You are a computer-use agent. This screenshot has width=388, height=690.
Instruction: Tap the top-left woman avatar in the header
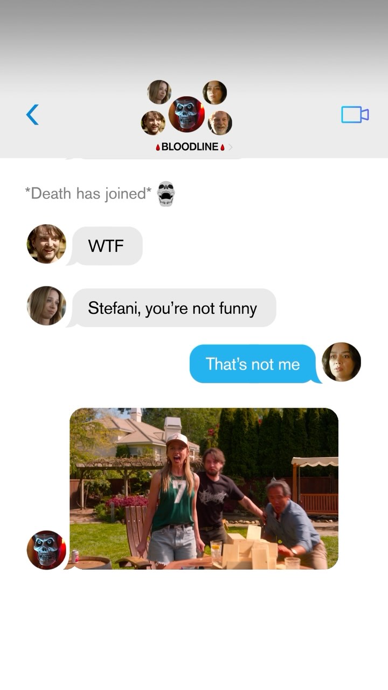pos(159,92)
